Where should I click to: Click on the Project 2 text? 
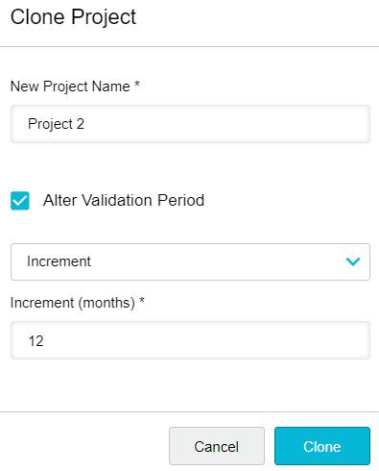click(x=56, y=124)
